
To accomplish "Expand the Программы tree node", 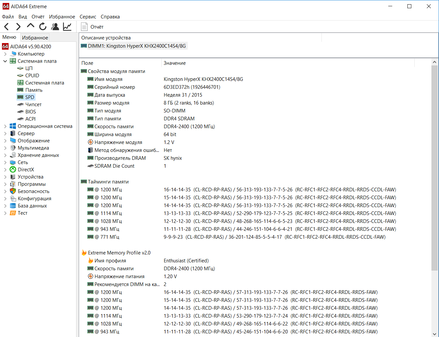I will coord(5,184).
